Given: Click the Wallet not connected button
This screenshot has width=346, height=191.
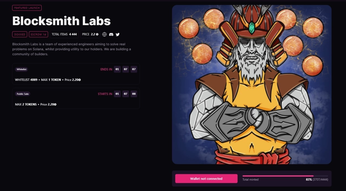Looking at the screenshot, I should [x=206, y=179].
